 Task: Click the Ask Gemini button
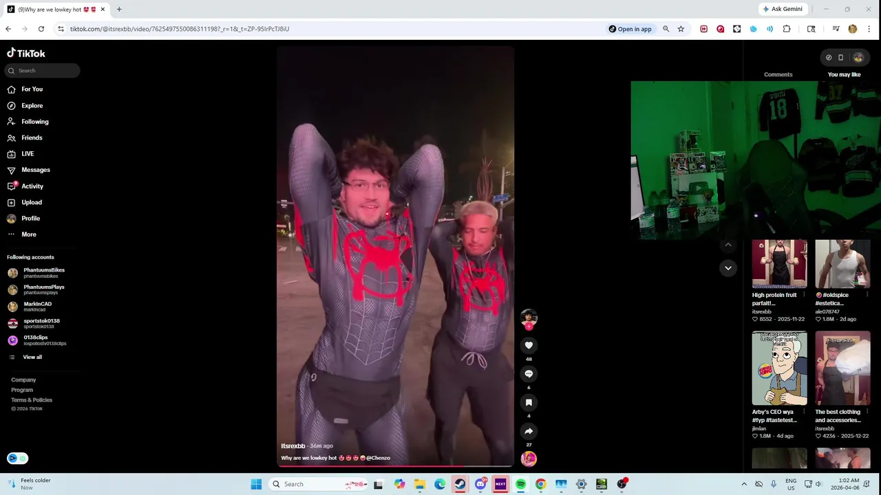(782, 9)
